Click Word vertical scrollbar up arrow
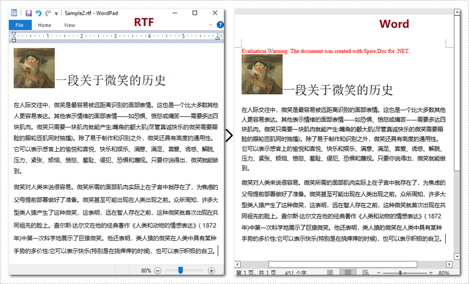 pyautogui.click(x=456, y=12)
